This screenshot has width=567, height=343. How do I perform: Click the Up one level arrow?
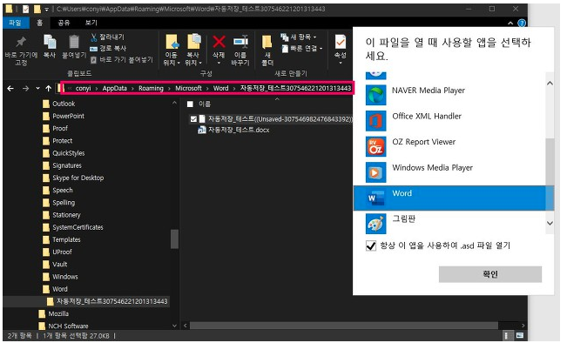pos(49,88)
